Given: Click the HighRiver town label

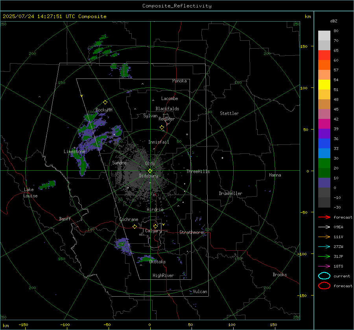Looking at the screenshot, I should (163, 275).
